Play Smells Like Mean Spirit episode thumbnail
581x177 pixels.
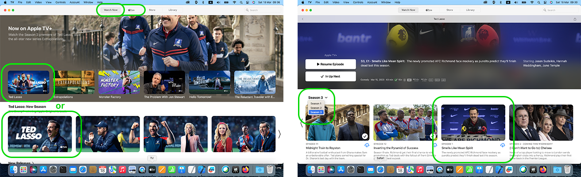point(473,123)
